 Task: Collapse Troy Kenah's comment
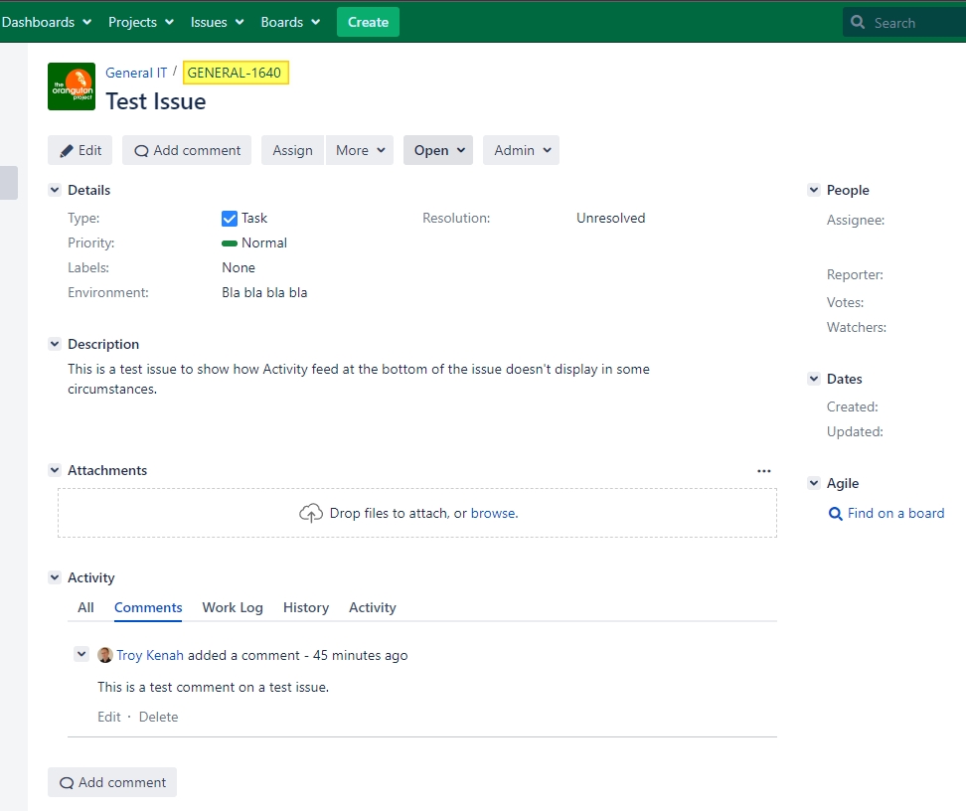(81, 654)
